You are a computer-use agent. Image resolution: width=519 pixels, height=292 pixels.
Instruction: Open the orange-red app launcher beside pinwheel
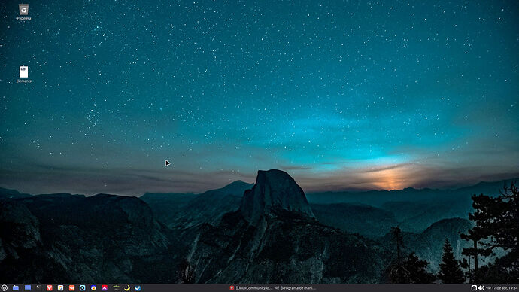pos(71,288)
